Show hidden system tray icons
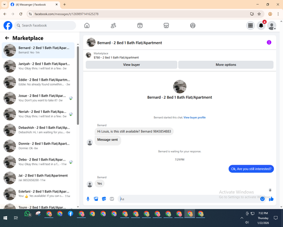 point(242,218)
